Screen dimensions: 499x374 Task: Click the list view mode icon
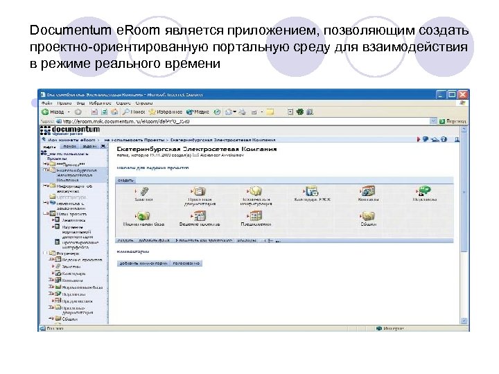[x=270, y=241]
